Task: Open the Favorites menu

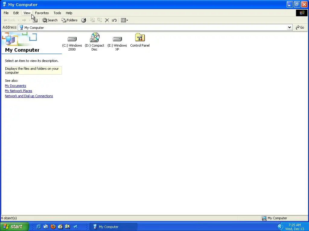Action: (x=42, y=13)
